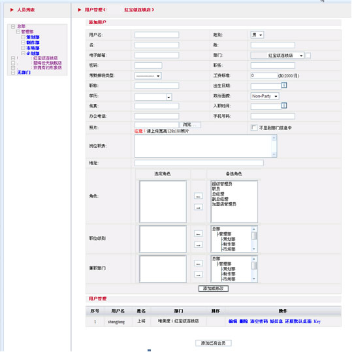Click the left arrow button in the position level row

[x=199, y=234]
